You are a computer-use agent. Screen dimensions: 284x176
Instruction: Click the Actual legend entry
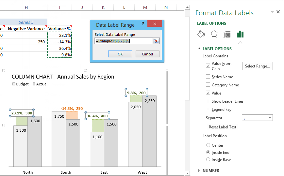[x=40, y=84]
